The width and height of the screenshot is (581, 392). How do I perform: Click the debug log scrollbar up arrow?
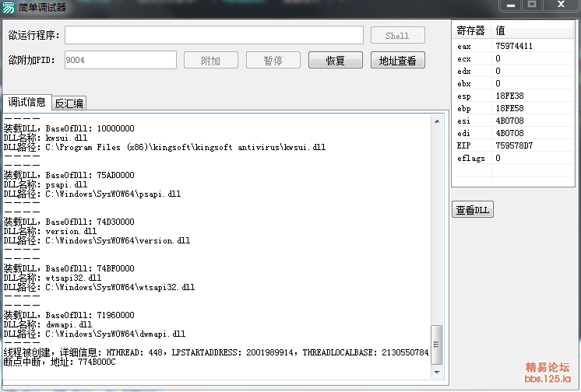(437, 121)
